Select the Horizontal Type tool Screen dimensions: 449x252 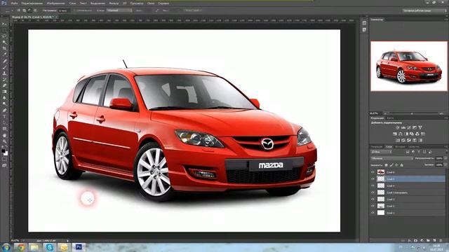pos(4,117)
